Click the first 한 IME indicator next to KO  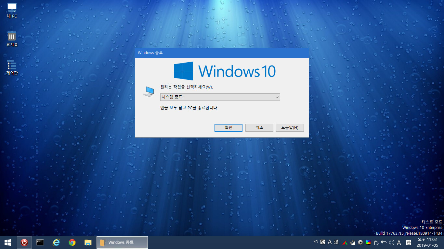322,242
